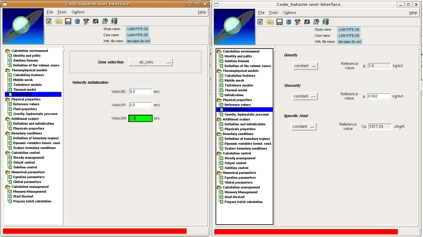Select Mobile mesh in right window tree

point(234,80)
